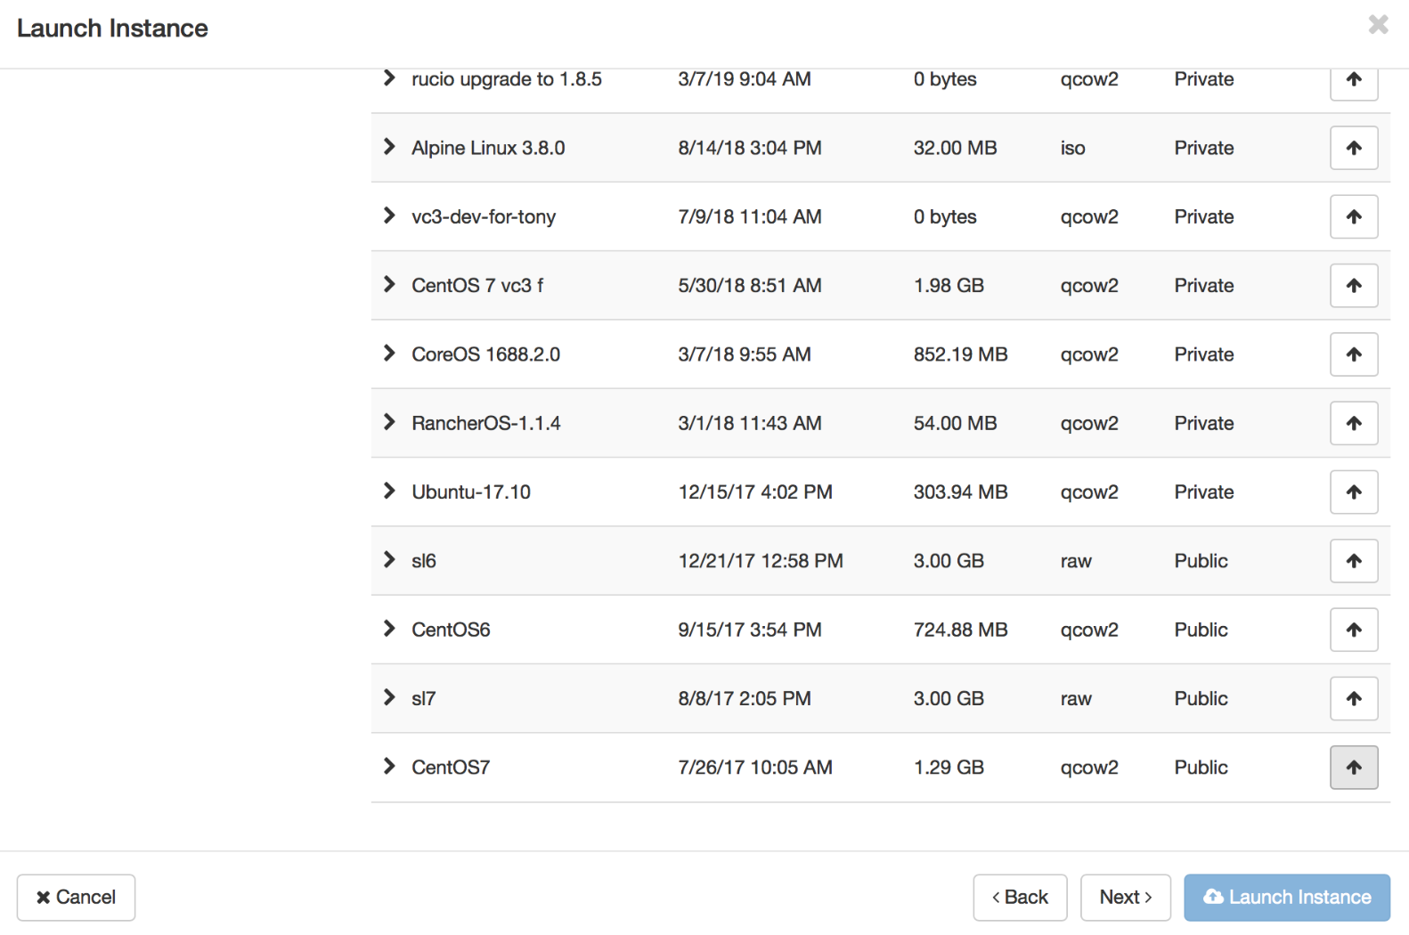Expand rucio upgrade to 1.8.5 row

coord(389,78)
